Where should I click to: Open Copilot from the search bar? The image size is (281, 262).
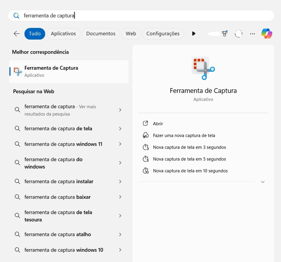coord(266,33)
